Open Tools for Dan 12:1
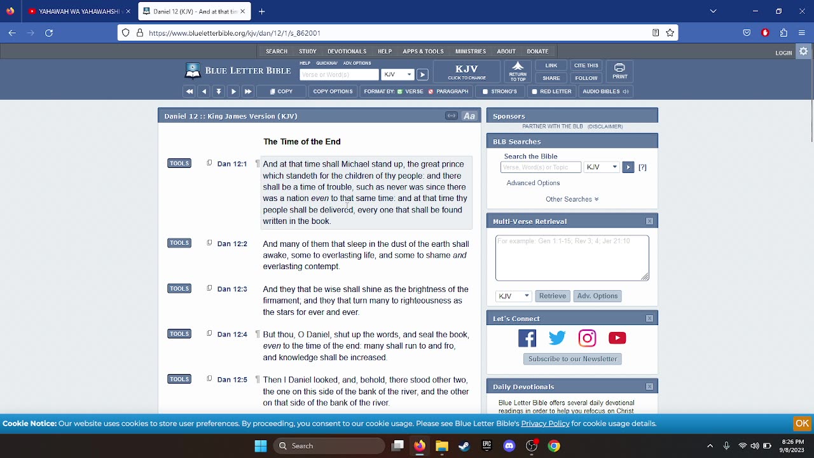 coord(179,163)
